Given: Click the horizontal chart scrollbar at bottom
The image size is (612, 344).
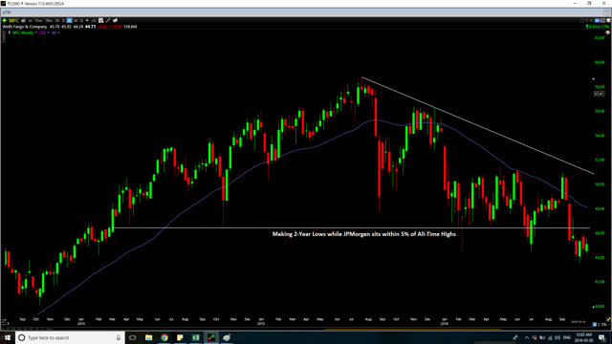Looking at the screenshot, I should click(412, 329).
